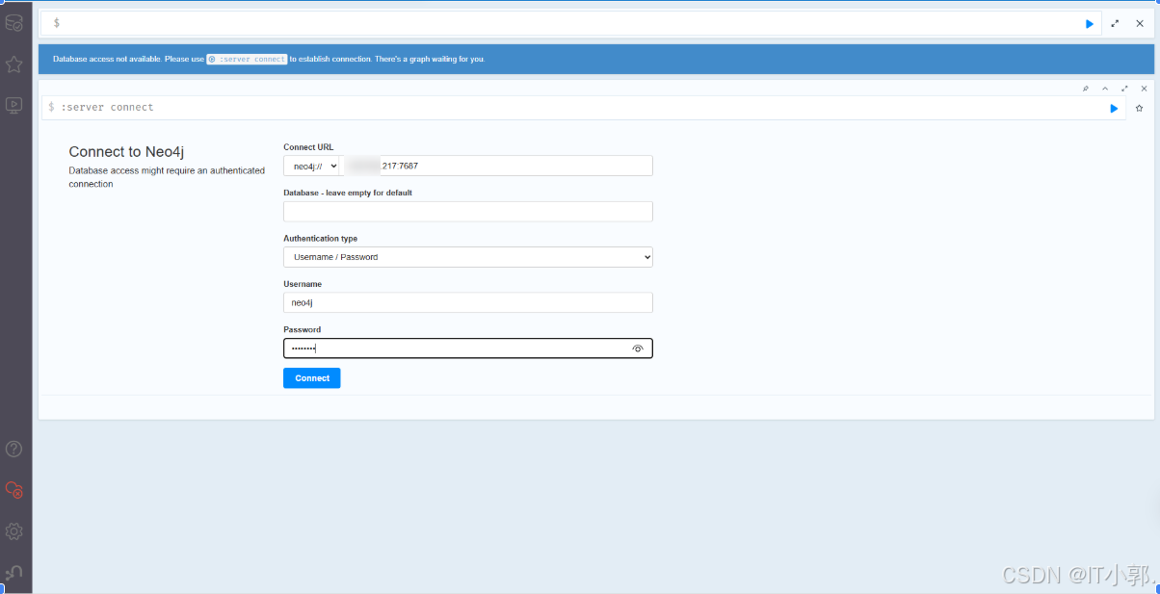Image resolution: width=1160 pixels, height=594 pixels.
Task: Expand the top editor to fullscreen
Action: click(1115, 23)
